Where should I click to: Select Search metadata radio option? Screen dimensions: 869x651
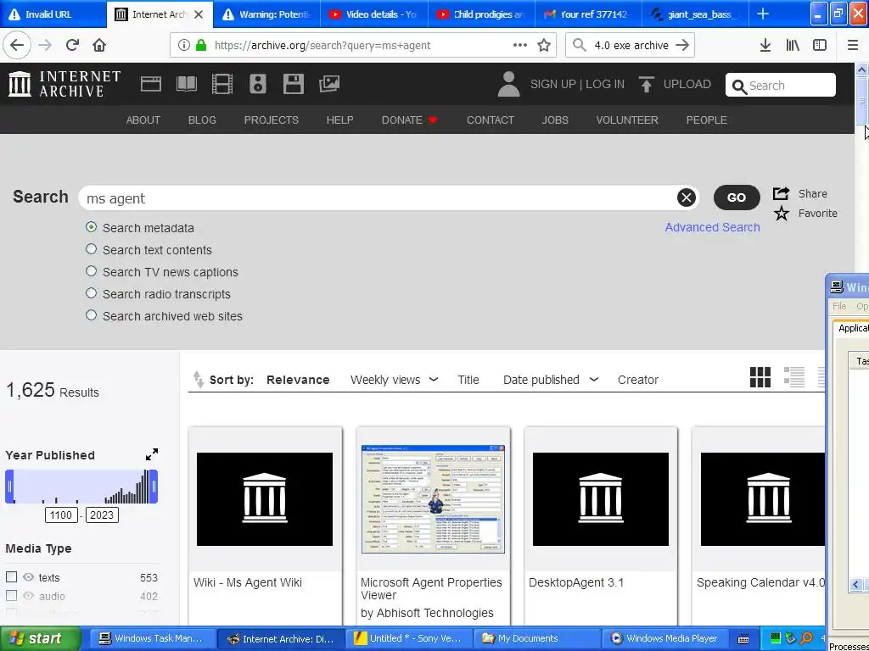[x=92, y=227]
